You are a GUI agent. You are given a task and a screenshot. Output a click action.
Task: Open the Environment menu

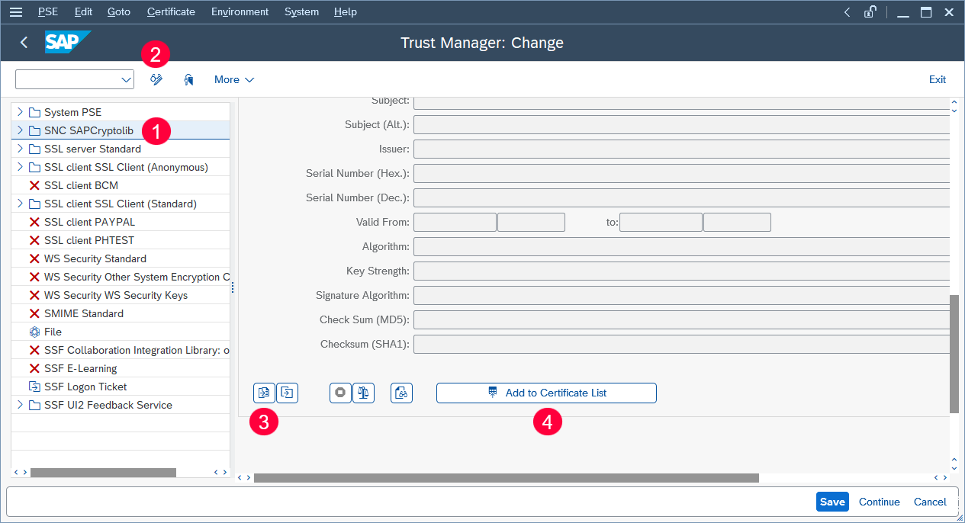[240, 12]
